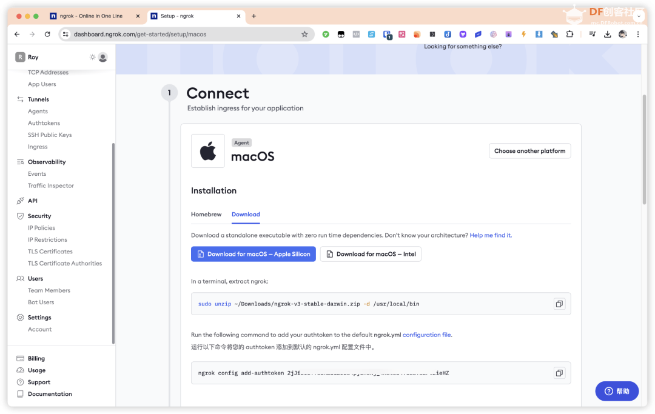Open TLS Certificates page
The width and height of the screenshot is (655, 414).
click(50, 251)
